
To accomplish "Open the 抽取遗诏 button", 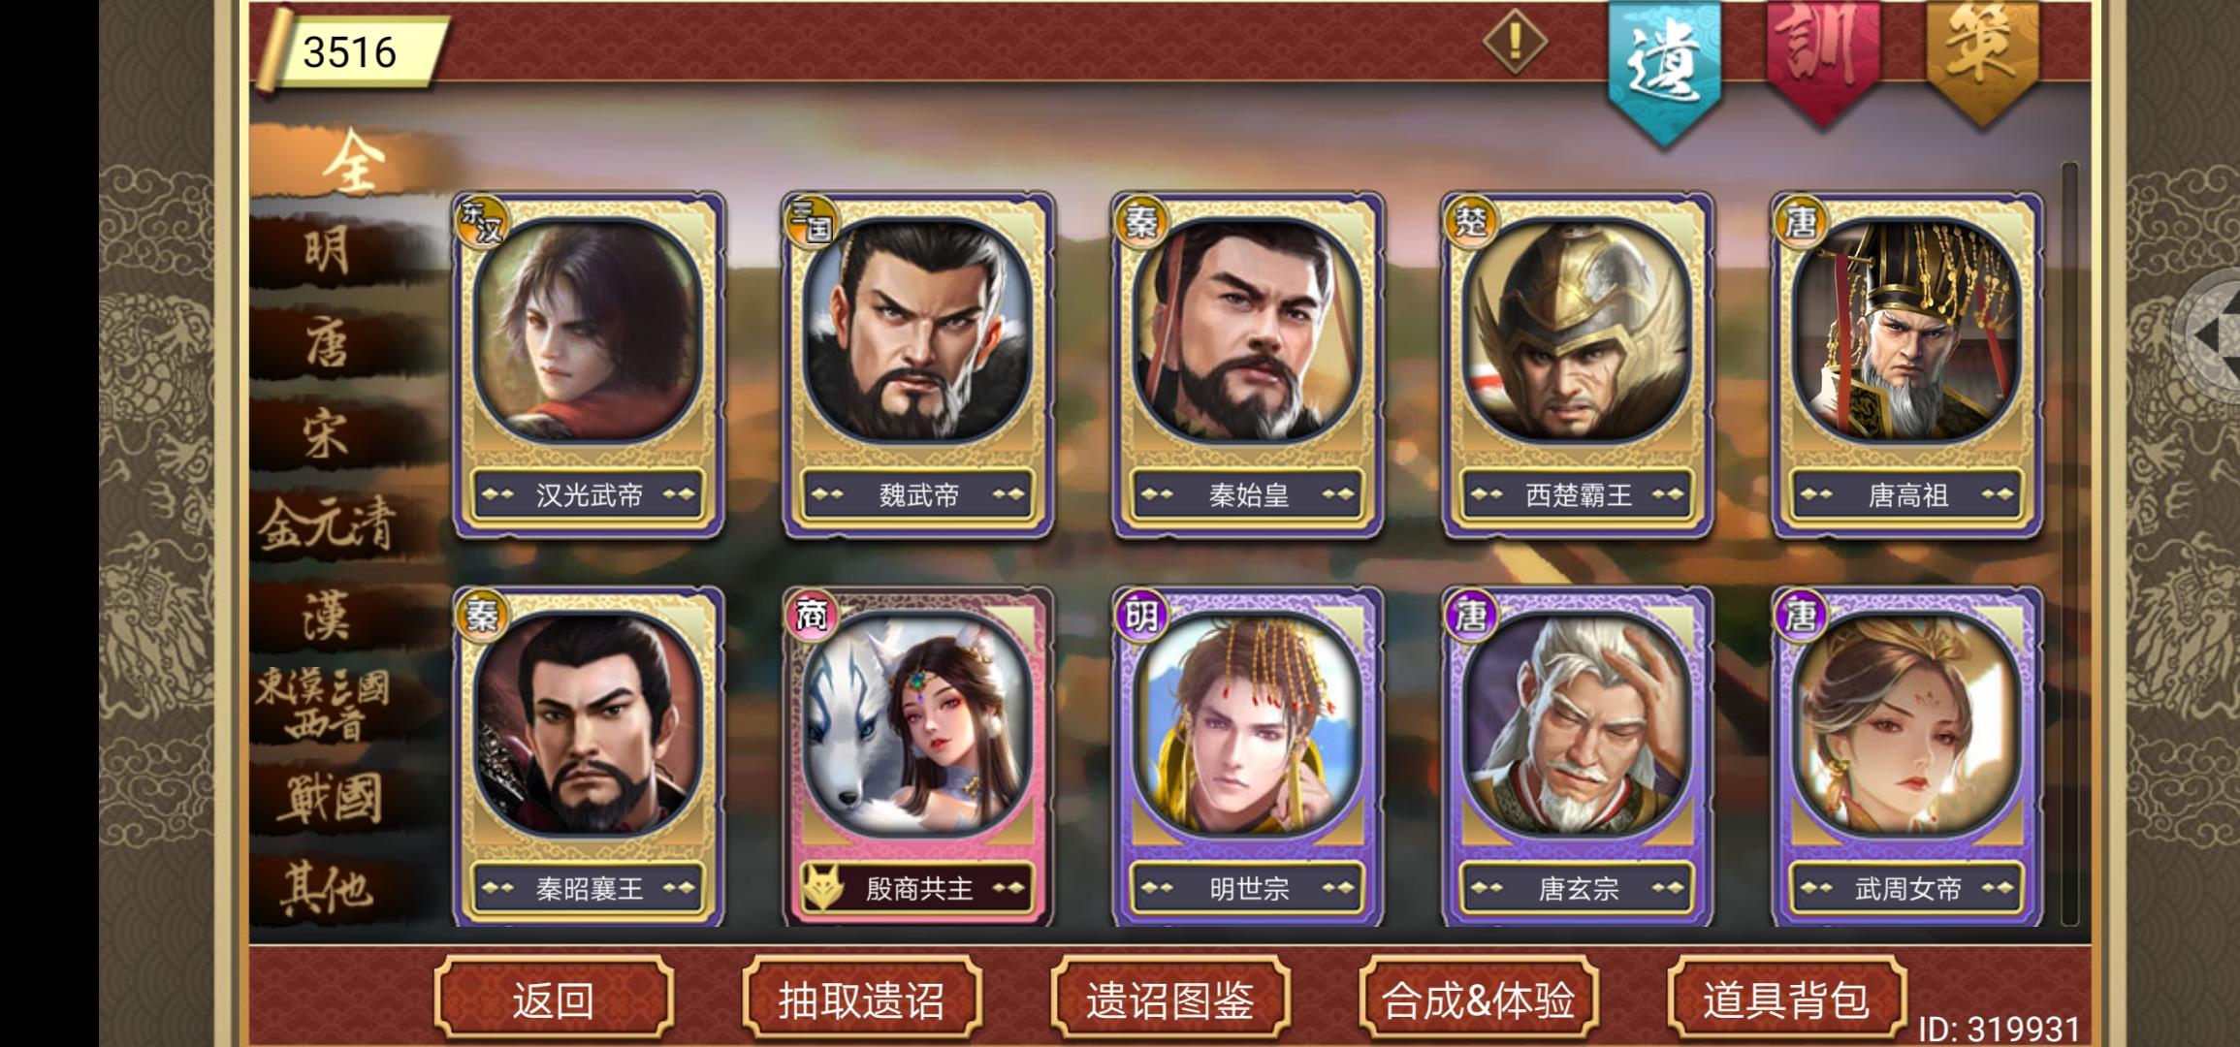I will (861, 999).
